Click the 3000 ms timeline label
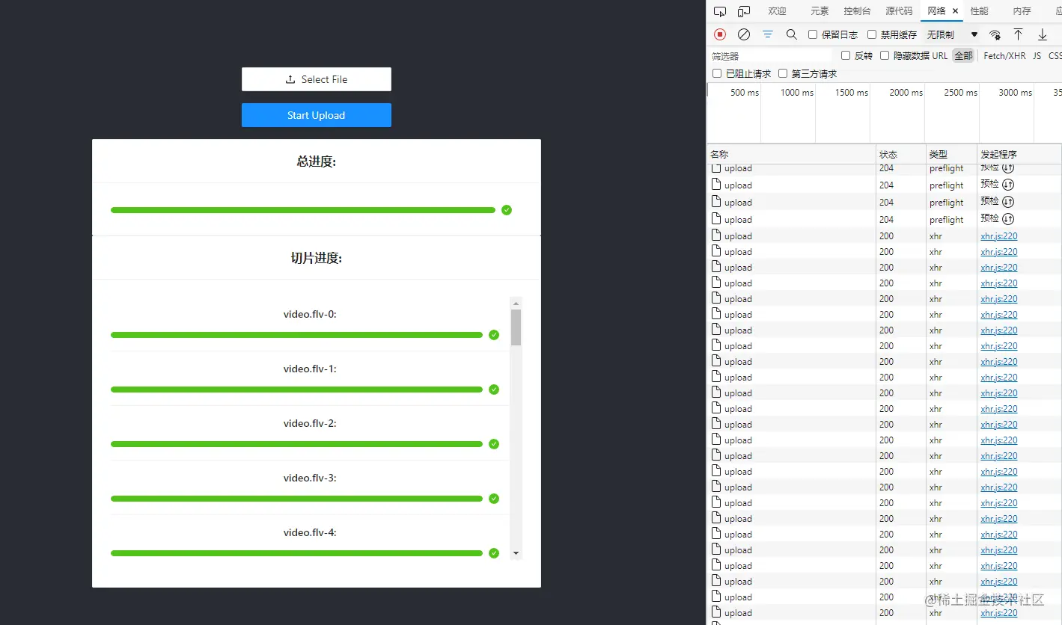The width and height of the screenshot is (1062, 625). click(1015, 93)
